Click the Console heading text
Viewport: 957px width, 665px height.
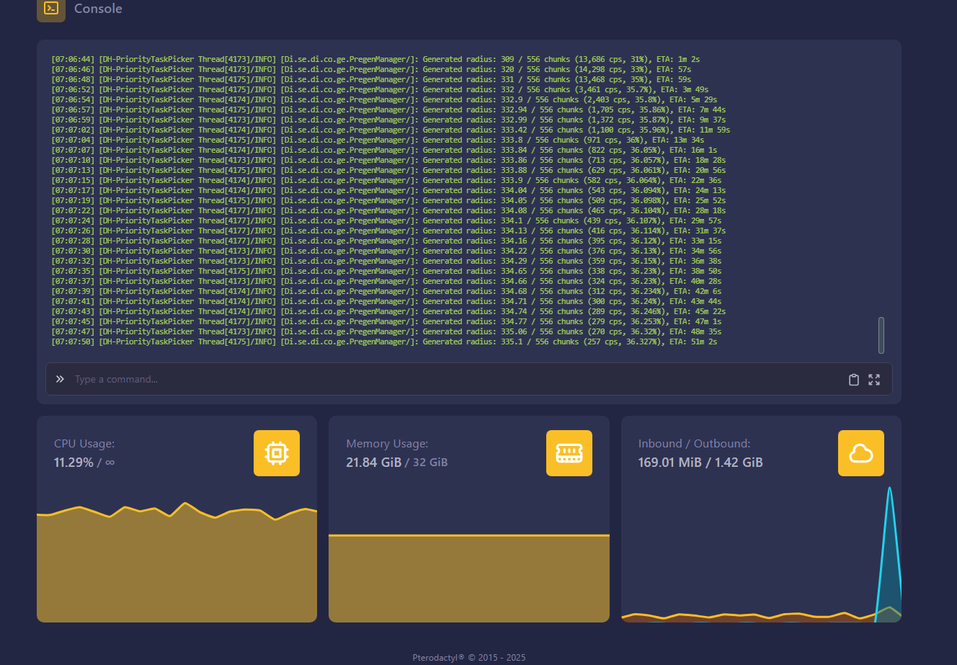[98, 9]
